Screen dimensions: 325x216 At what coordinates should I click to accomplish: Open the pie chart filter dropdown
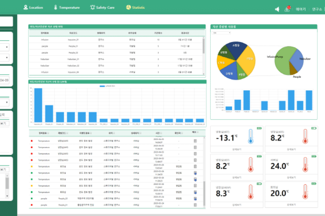point(221,33)
